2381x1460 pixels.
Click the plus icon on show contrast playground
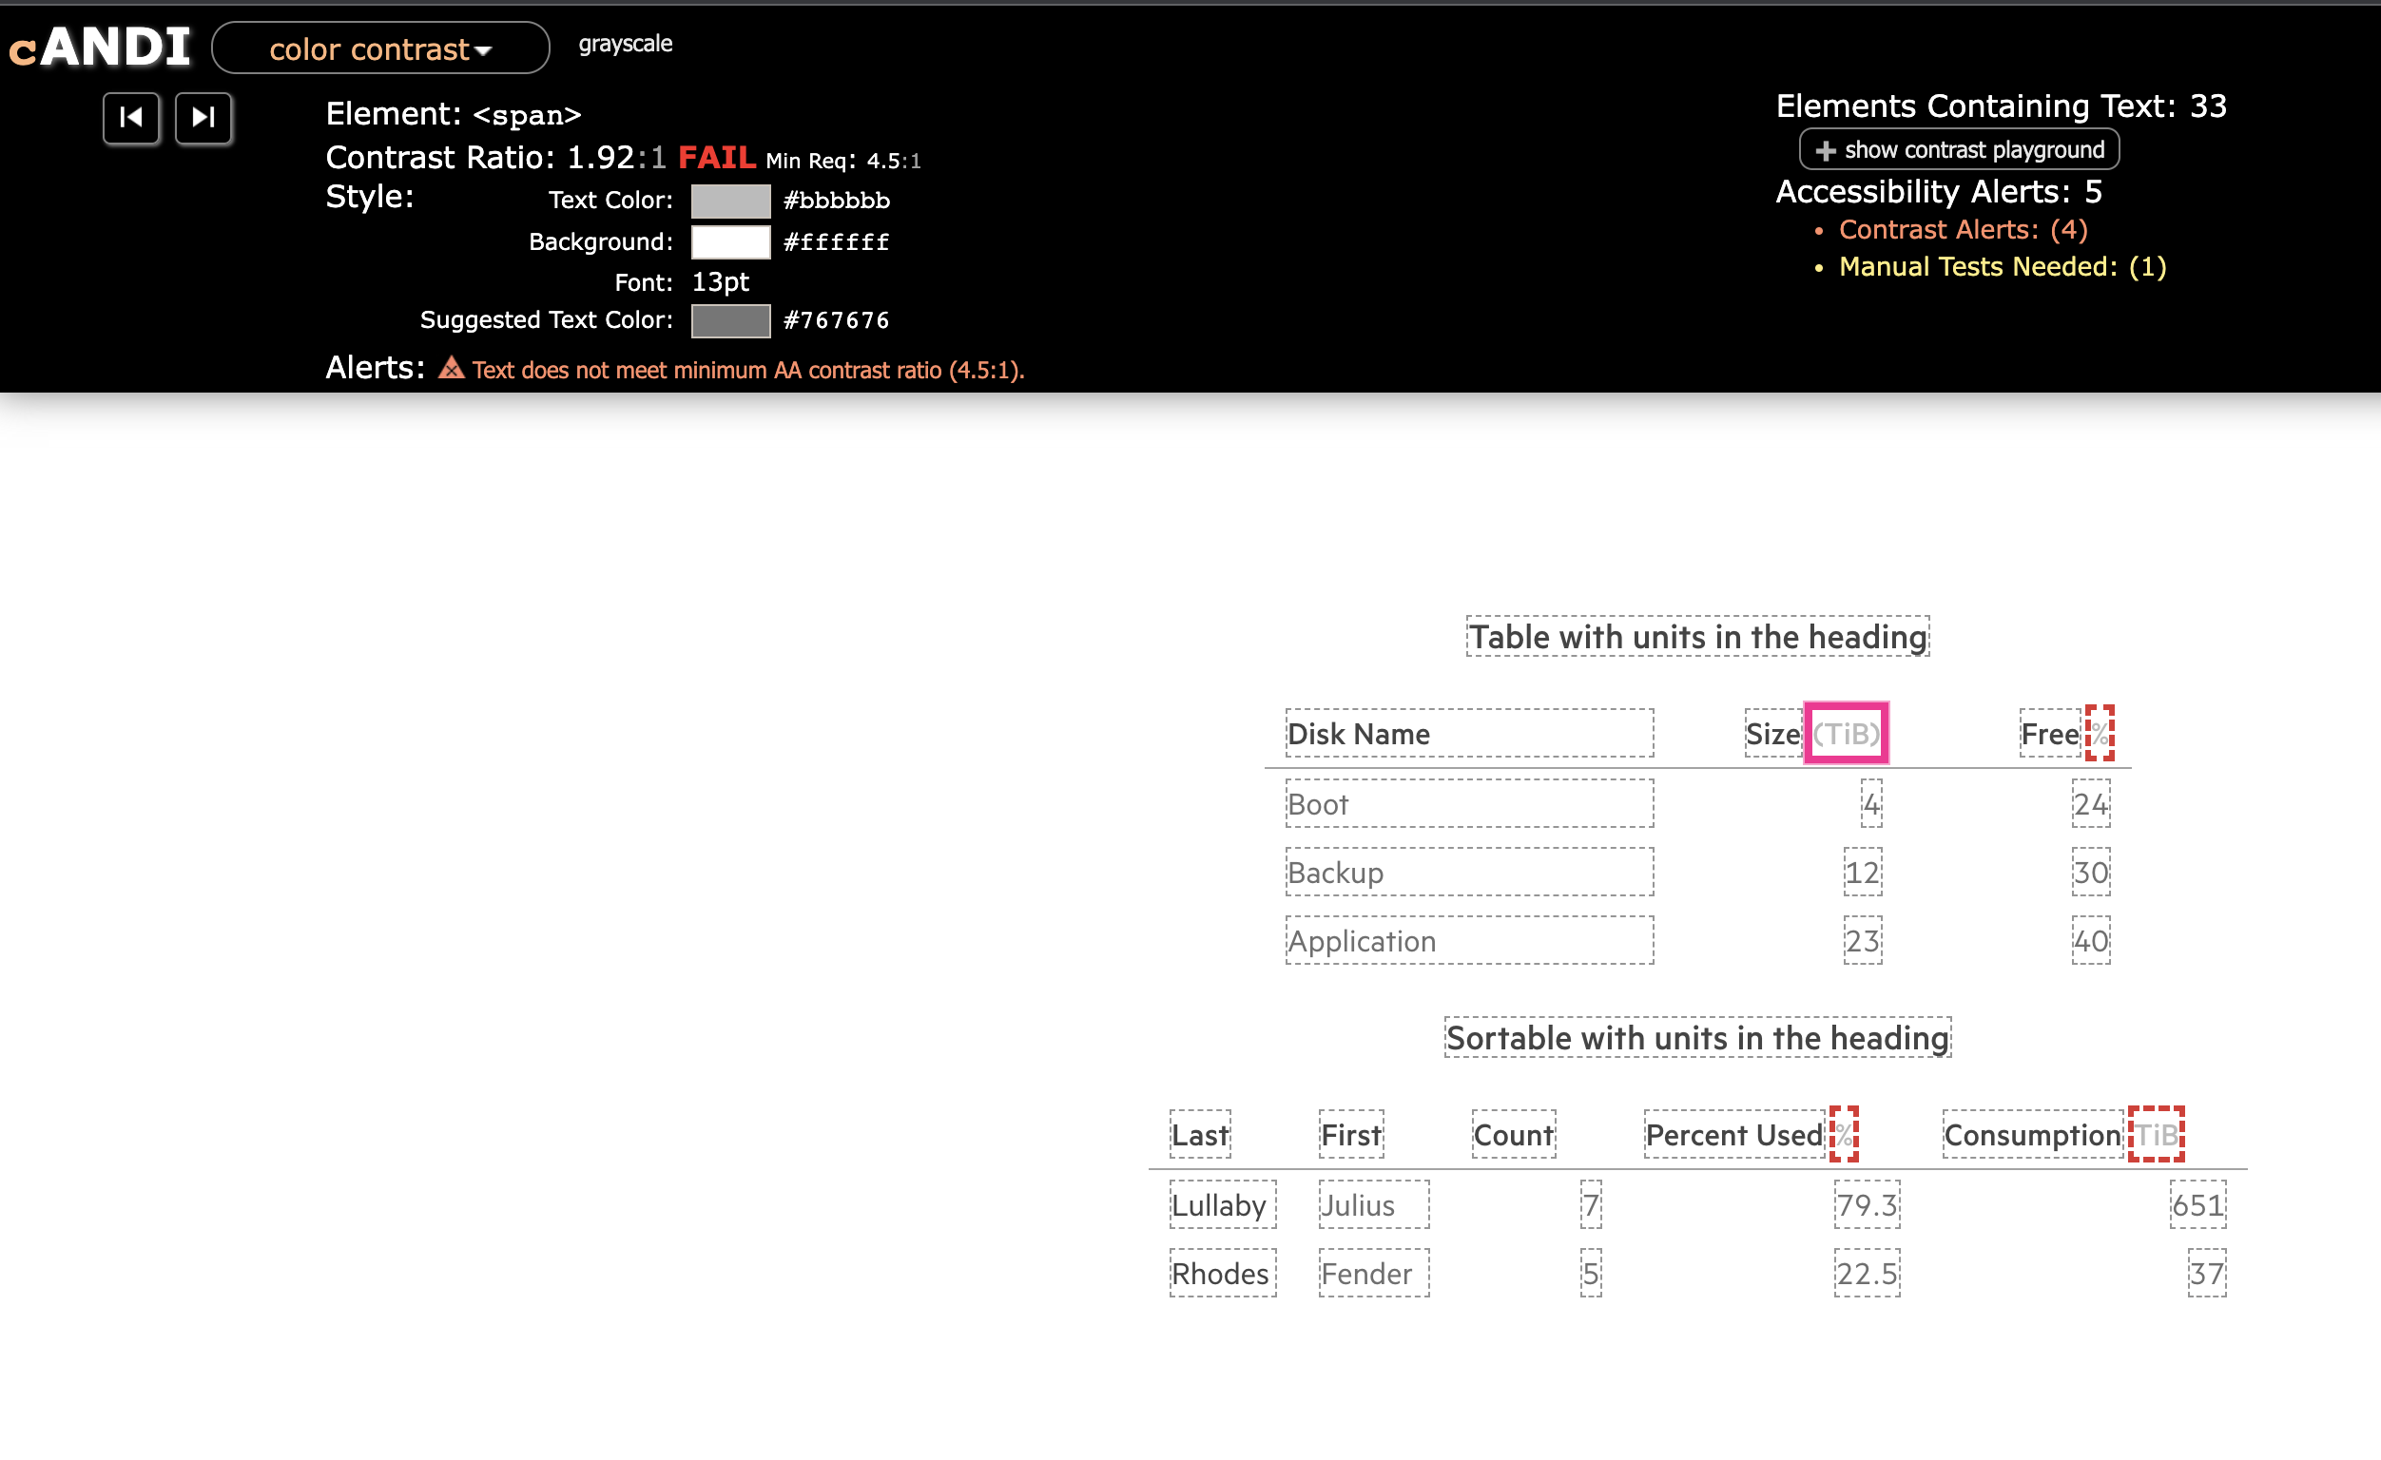click(1825, 150)
